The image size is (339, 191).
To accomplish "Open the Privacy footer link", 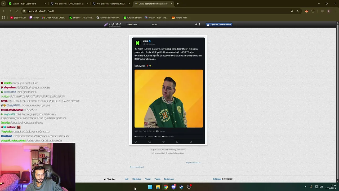I will click(x=148, y=179).
